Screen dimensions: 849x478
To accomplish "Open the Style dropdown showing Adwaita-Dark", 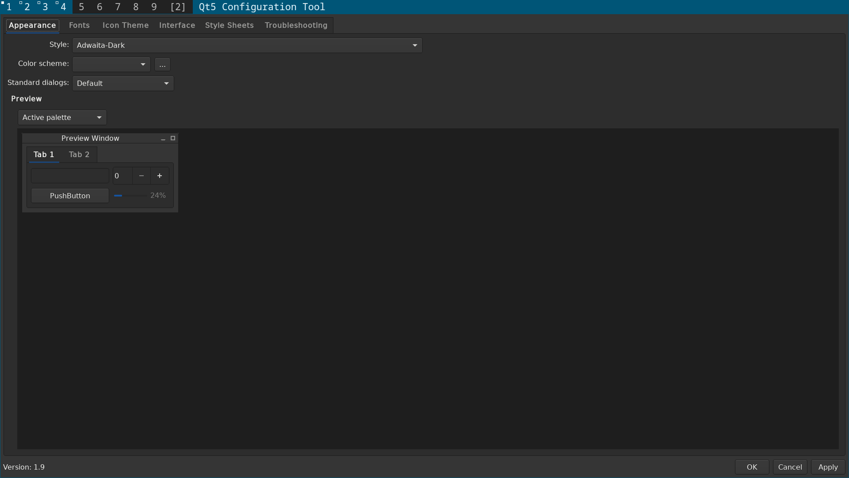I will [x=247, y=45].
